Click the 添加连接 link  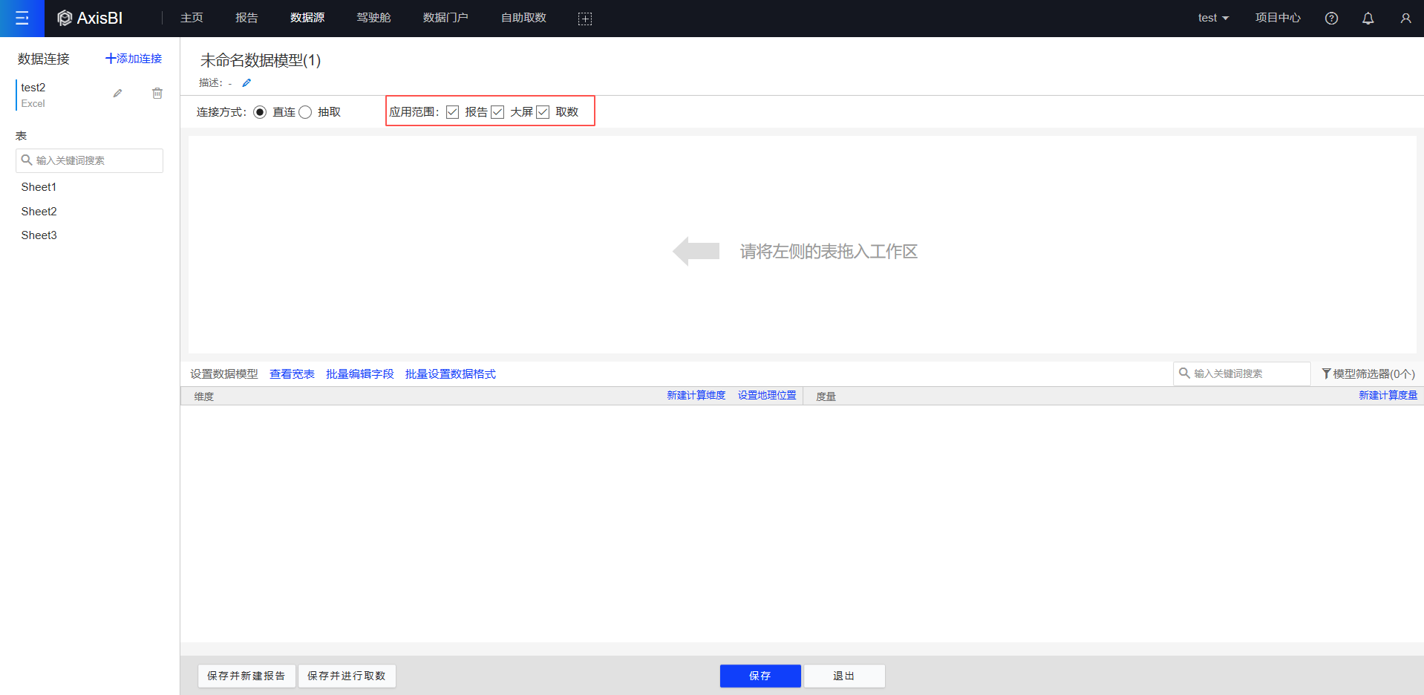pyautogui.click(x=134, y=59)
